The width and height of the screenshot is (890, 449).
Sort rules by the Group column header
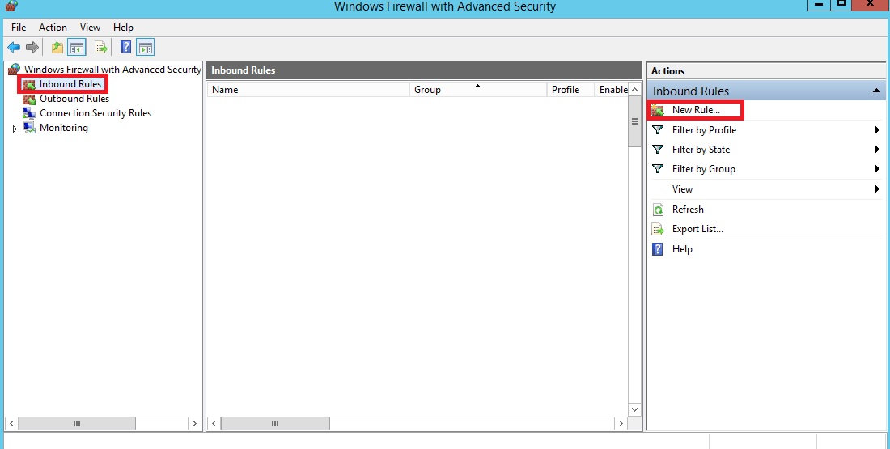tap(478, 90)
